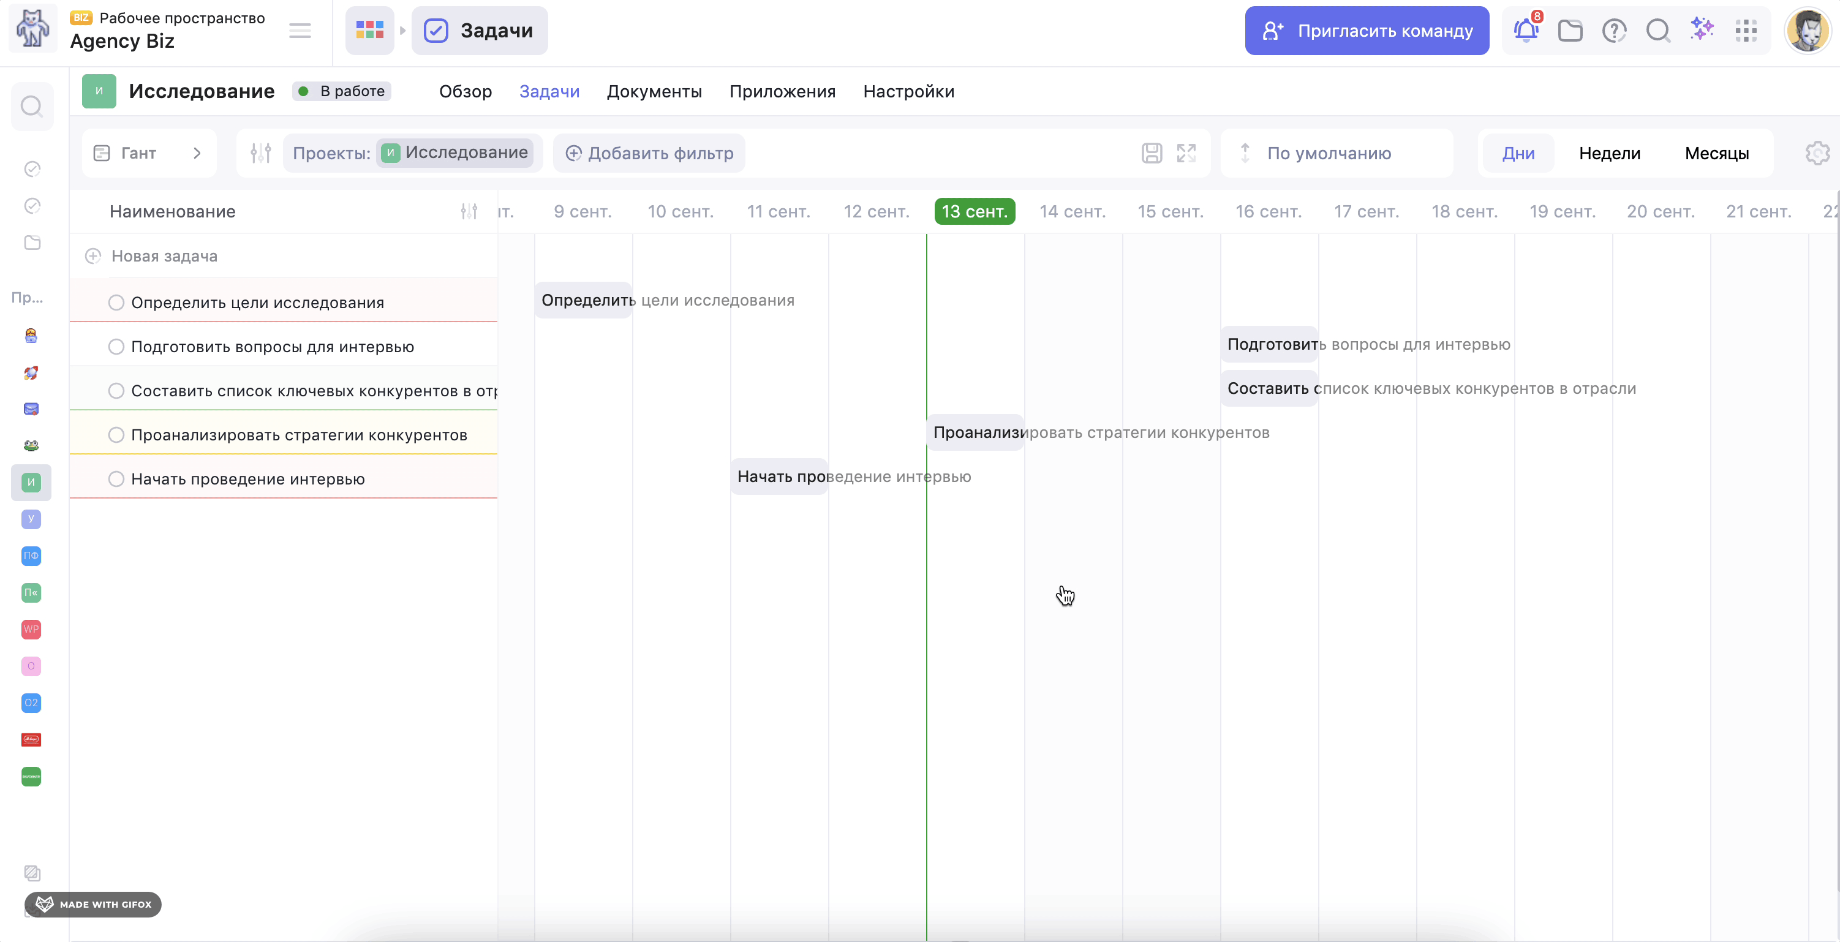Click the search magnifier in top header
The image size is (1840, 942).
pos(1658,31)
